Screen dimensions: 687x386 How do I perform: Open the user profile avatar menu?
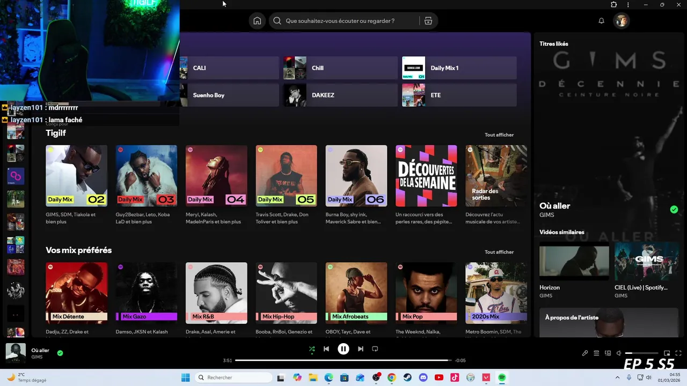coord(621,21)
